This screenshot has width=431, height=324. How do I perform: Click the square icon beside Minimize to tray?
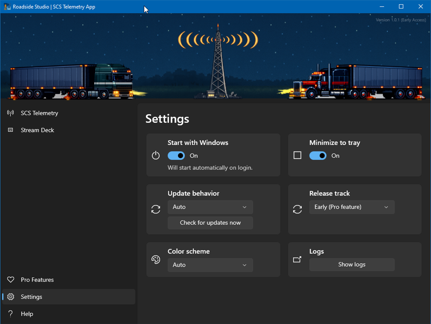click(x=297, y=155)
